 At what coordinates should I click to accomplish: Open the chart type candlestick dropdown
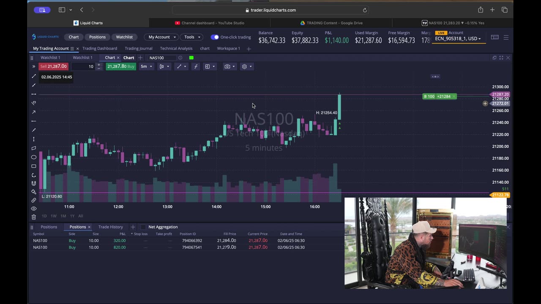click(x=164, y=66)
